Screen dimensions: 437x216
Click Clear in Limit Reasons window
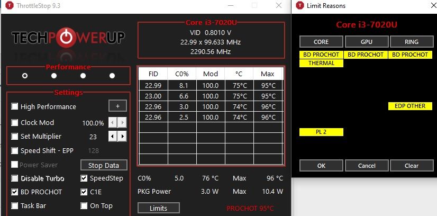[412, 166]
